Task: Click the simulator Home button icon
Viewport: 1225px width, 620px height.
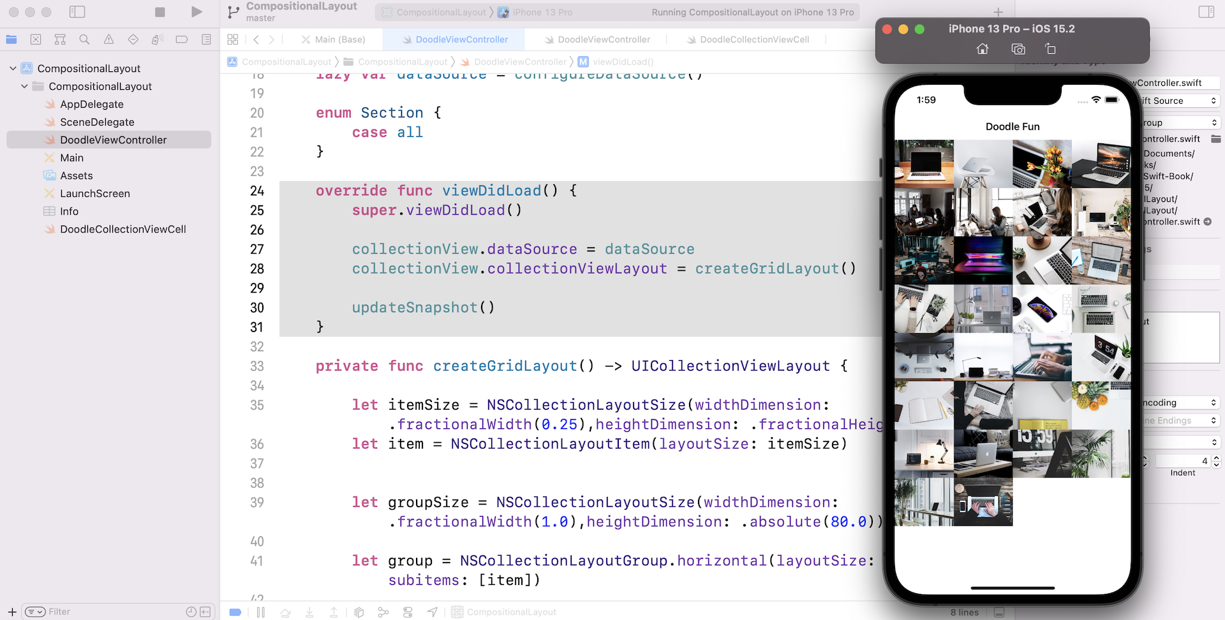Action: pos(983,49)
